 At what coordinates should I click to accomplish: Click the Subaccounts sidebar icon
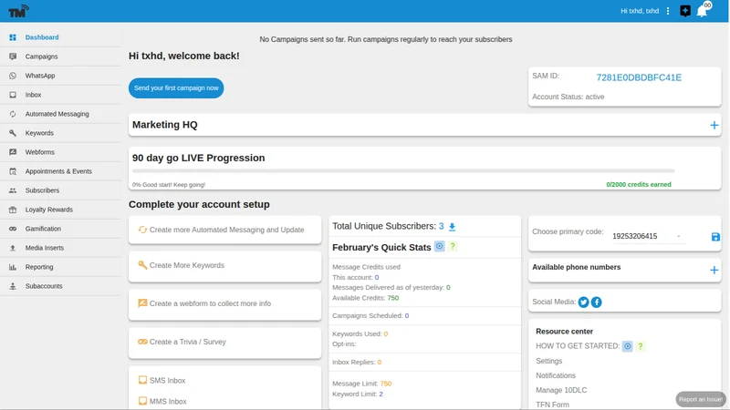click(13, 286)
